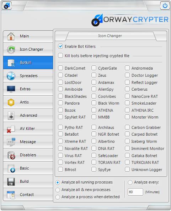Switch to the Basic section
This screenshot has width=171, height=211.
tap(28, 168)
